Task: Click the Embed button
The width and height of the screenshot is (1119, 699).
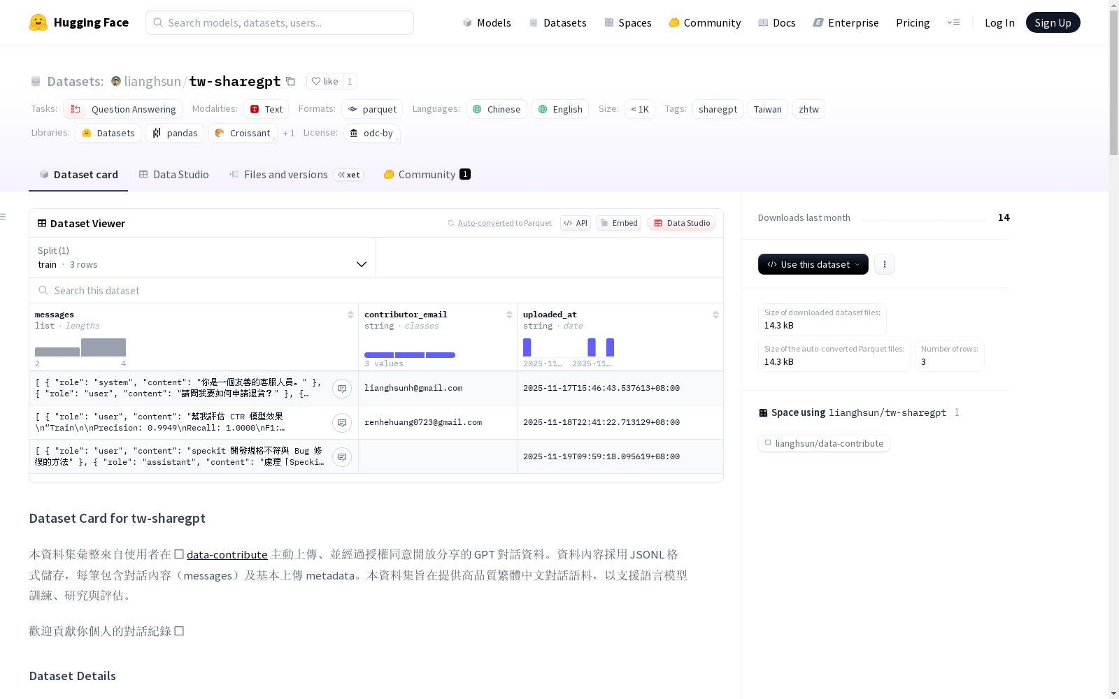Action: (619, 223)
